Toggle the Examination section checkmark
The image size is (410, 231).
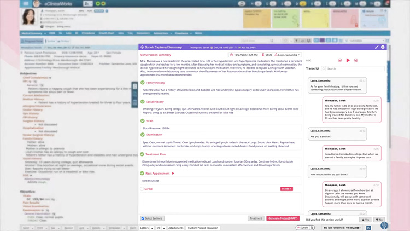pyautogui.click(x=143, y=135)
